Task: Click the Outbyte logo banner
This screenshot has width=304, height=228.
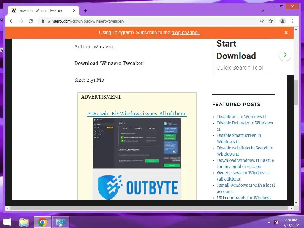Action: [x=137, y=185]
